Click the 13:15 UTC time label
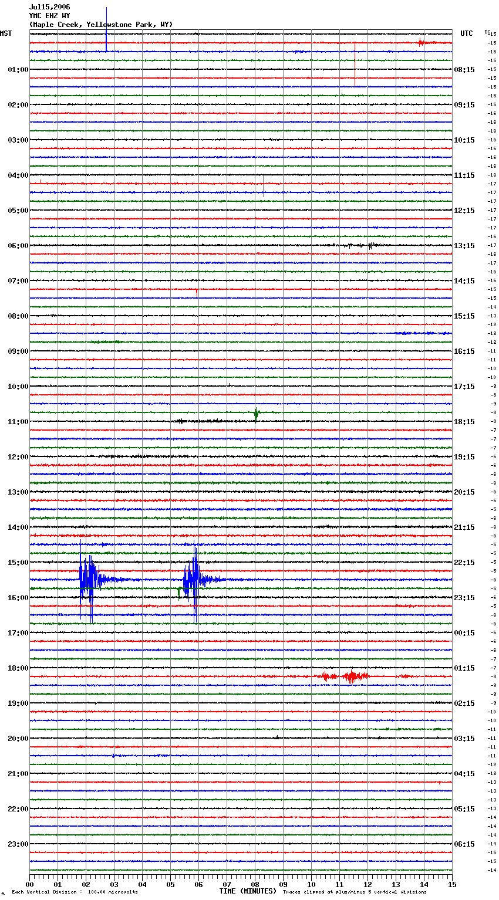This screenshot has height=900, width=499. (464, 246)
